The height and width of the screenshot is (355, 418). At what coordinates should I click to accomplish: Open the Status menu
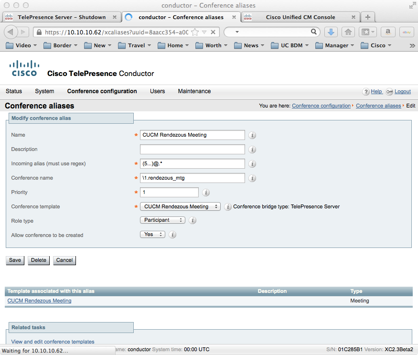point(14,91)
